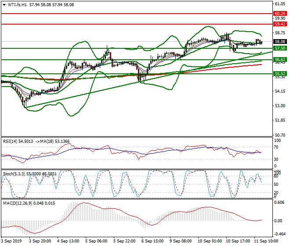Select the 4 Sep 13:00 time label

[x=68, y=241]
